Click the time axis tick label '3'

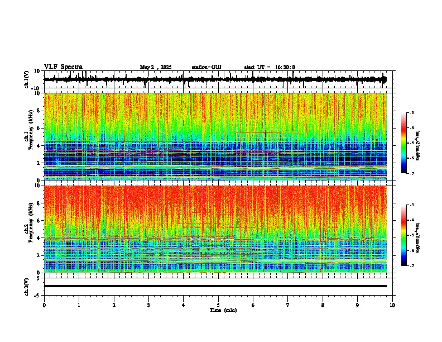(148, 305)
